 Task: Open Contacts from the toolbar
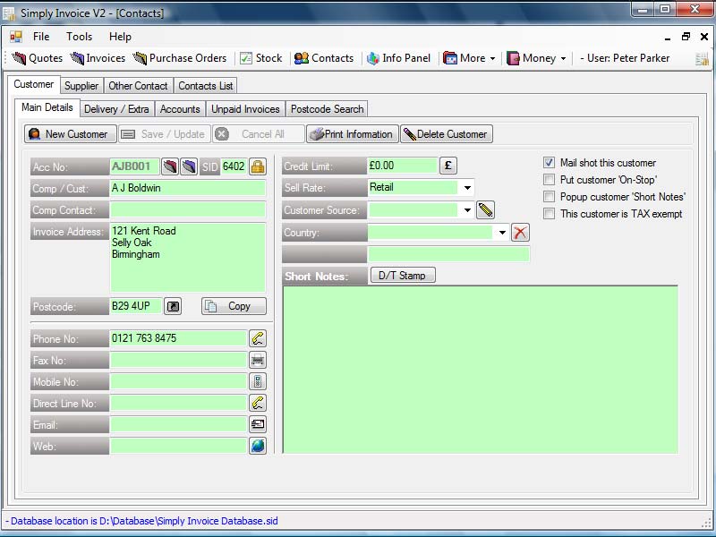point(324,58)
